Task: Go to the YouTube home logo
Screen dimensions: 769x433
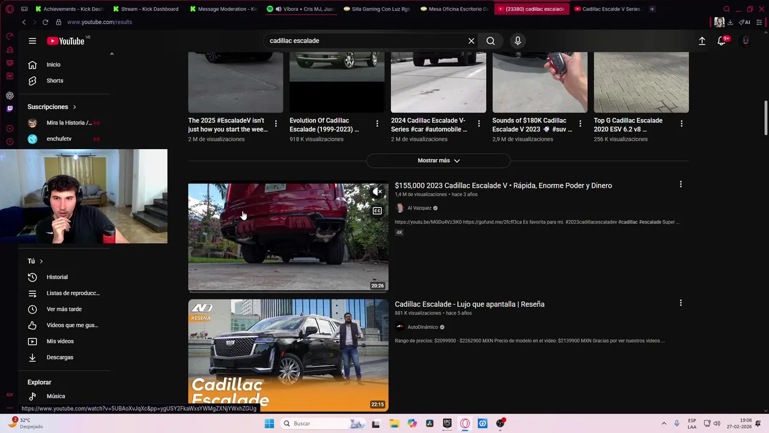Action: click(x=65, y=41)
